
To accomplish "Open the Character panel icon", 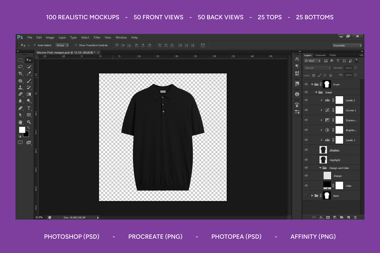I will pyautogui.click(x=297, y=59).
